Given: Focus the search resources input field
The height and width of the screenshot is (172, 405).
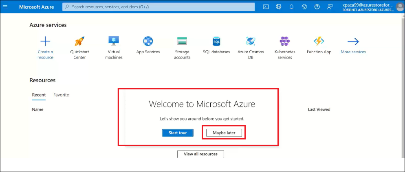Looking at the screenshot, I should [158, 7].
